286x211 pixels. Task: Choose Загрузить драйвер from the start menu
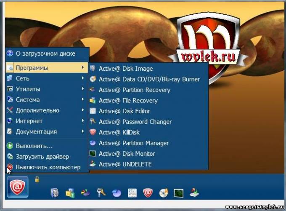coord(47,157)
